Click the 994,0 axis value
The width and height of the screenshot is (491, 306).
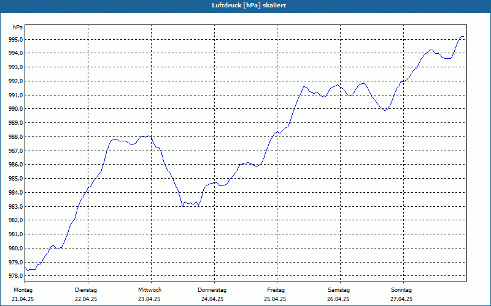tap(15, 53)
